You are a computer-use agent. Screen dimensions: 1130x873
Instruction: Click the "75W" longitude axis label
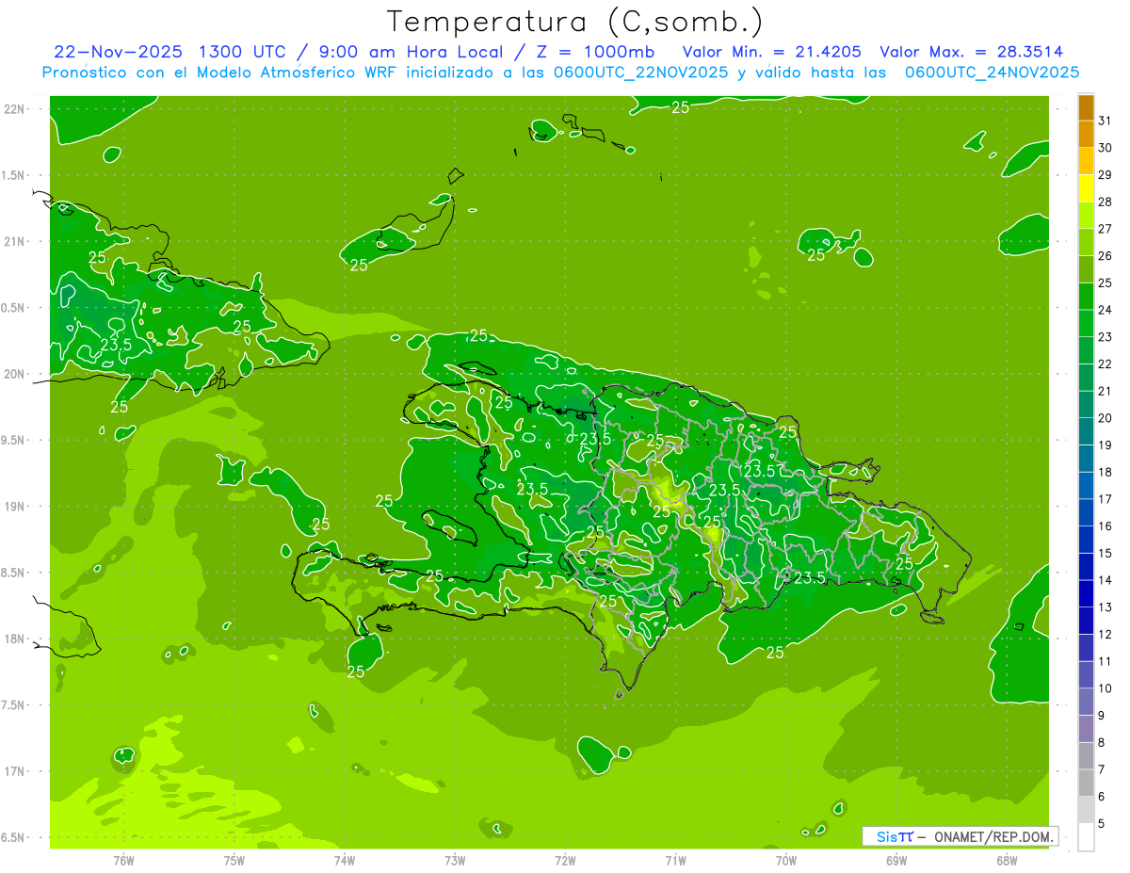tap(234, 860)
